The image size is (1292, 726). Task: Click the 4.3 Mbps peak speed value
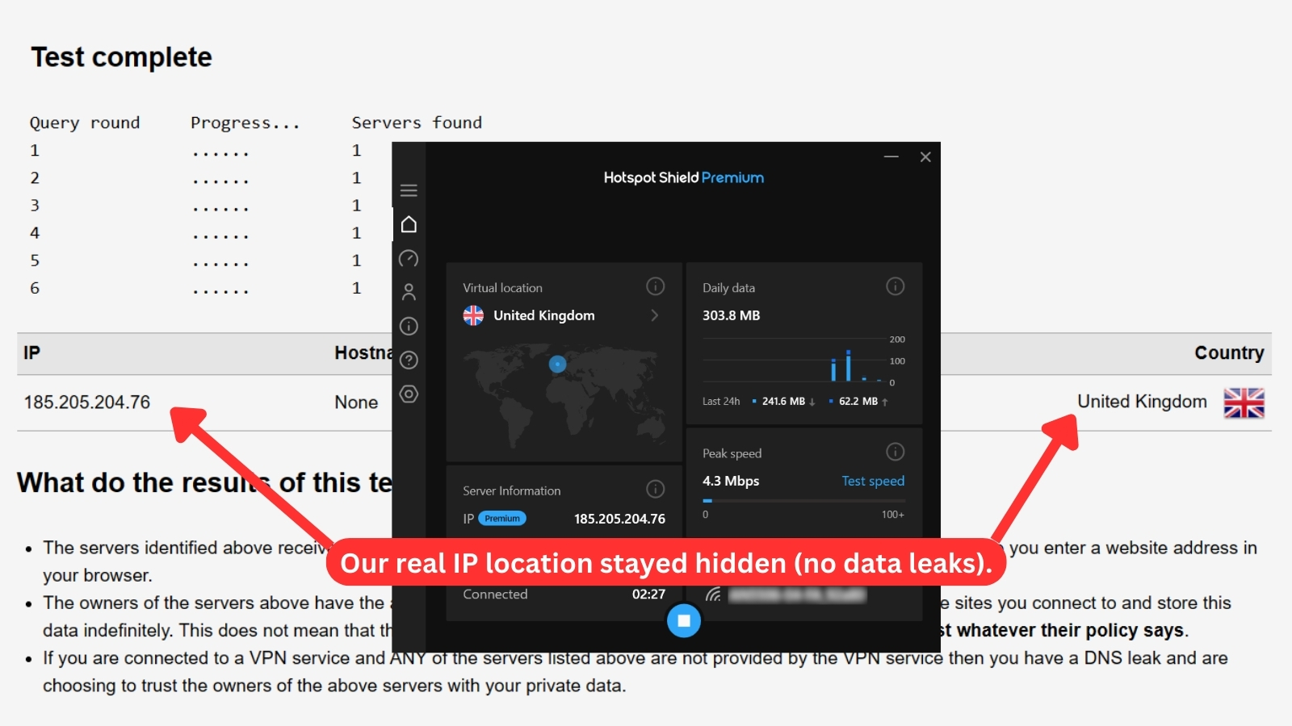click(x=731, y=481)
